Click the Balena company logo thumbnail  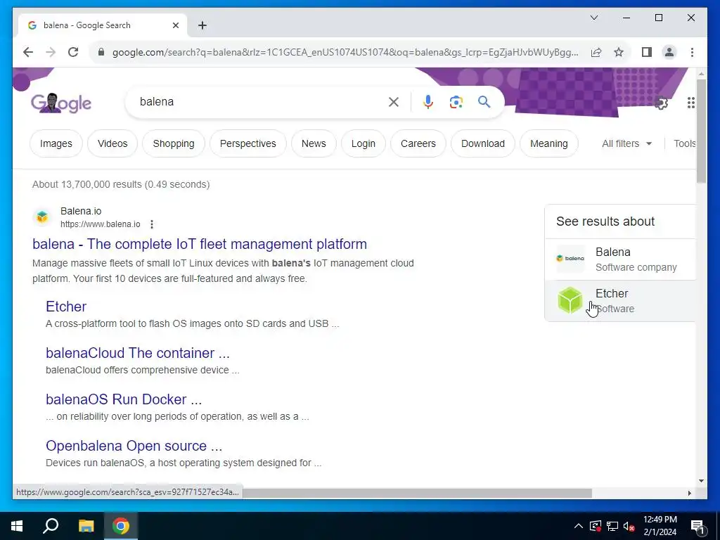pos(570,259)
